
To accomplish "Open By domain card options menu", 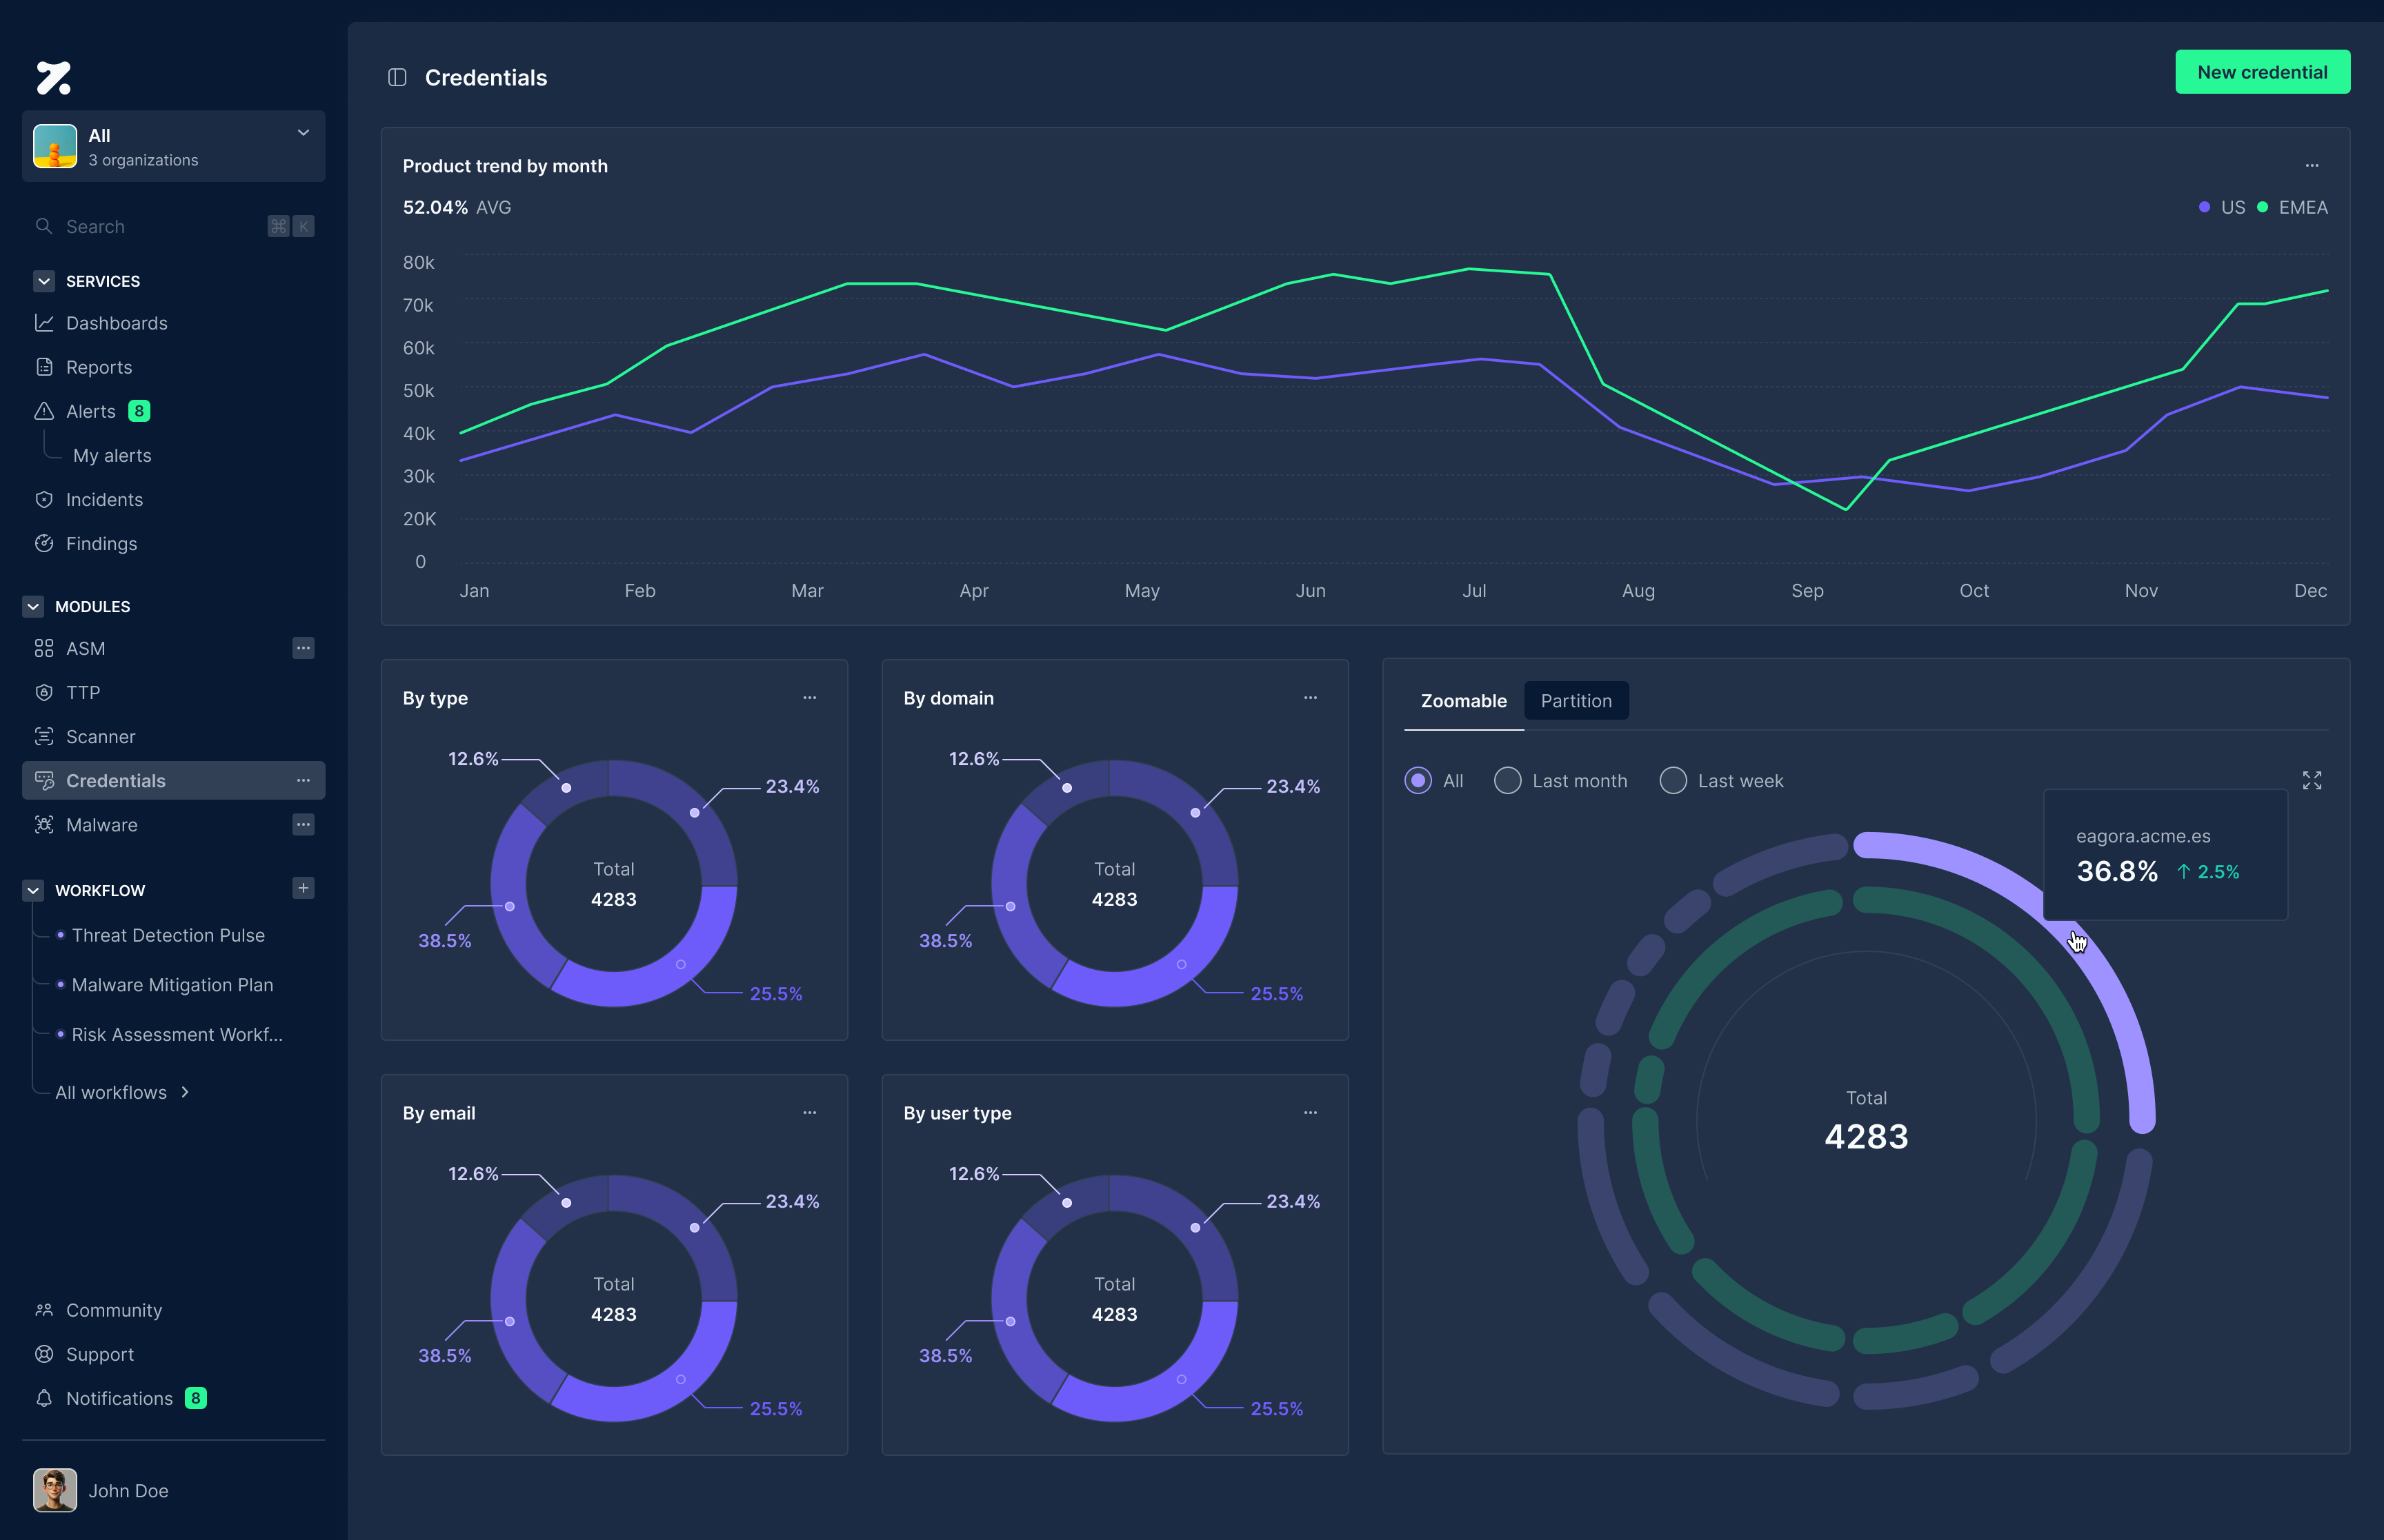I will tap(1309, 698).
